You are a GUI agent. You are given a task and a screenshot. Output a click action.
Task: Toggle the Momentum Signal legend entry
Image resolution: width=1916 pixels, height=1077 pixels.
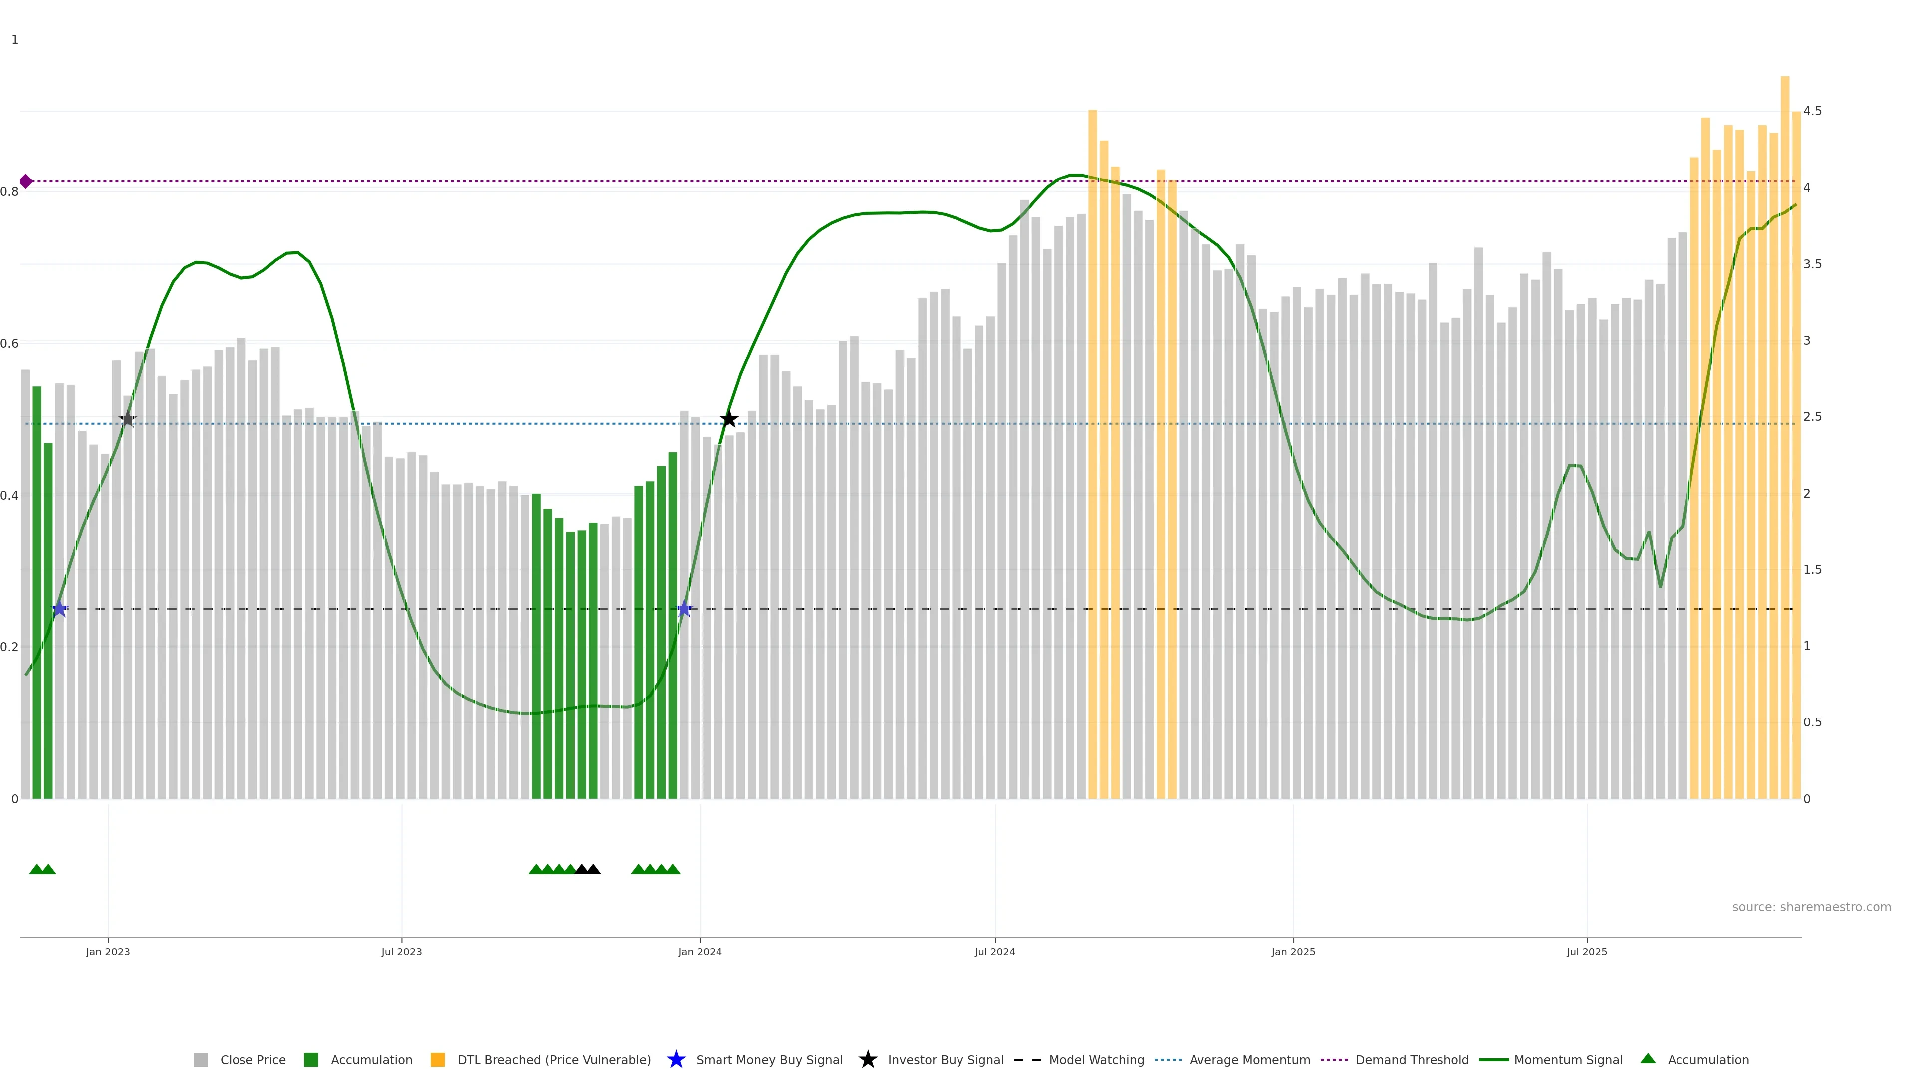click(x=1568, y=1059)
